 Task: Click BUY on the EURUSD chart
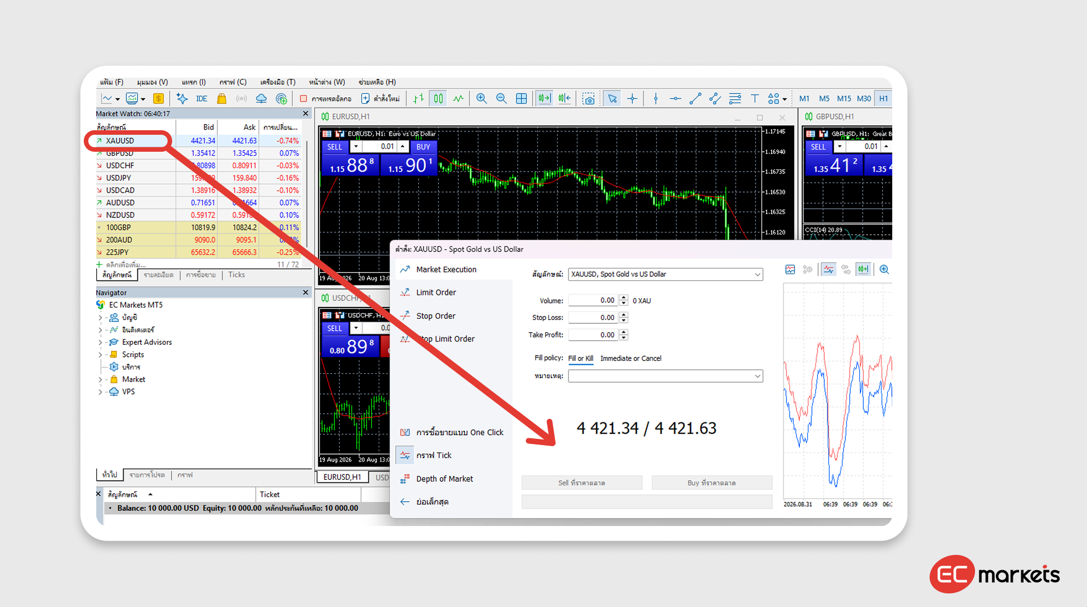coord(423,147)
